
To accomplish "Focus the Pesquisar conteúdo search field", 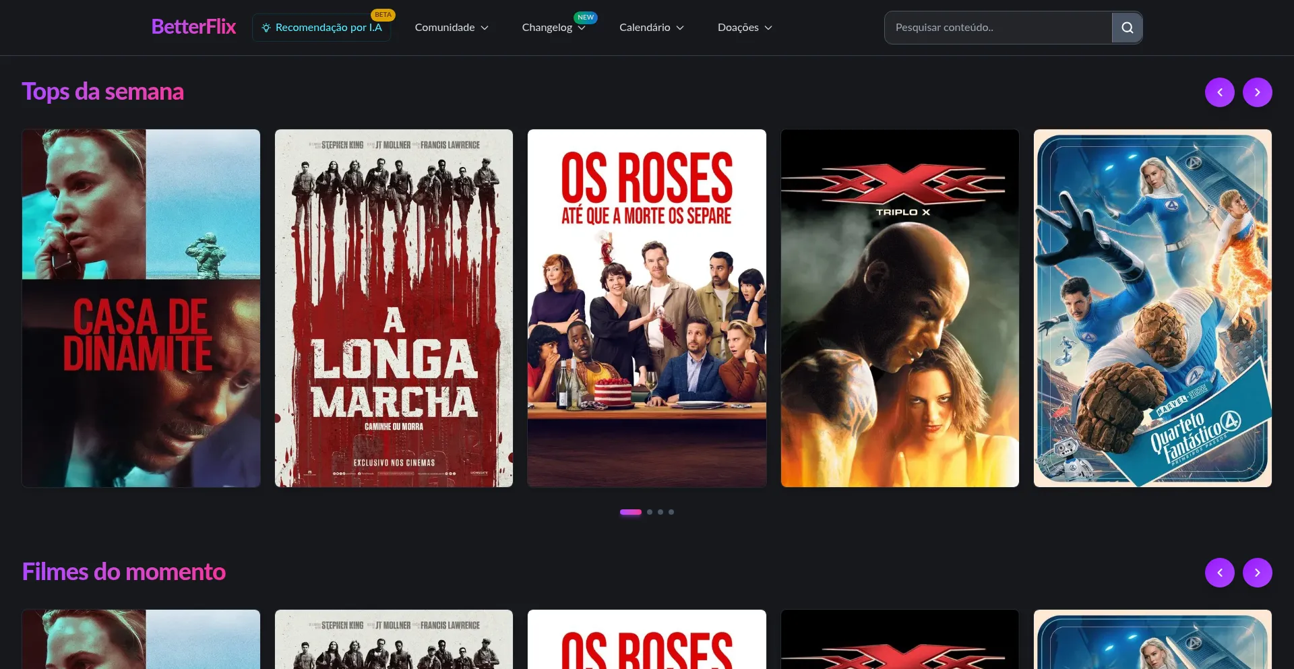I will pyautogui.click(x=997, y=28).
